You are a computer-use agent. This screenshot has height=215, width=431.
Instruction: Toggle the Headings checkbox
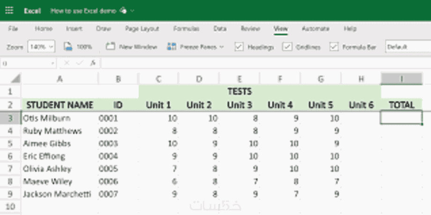pyautogui.click(x=239, y=47)
